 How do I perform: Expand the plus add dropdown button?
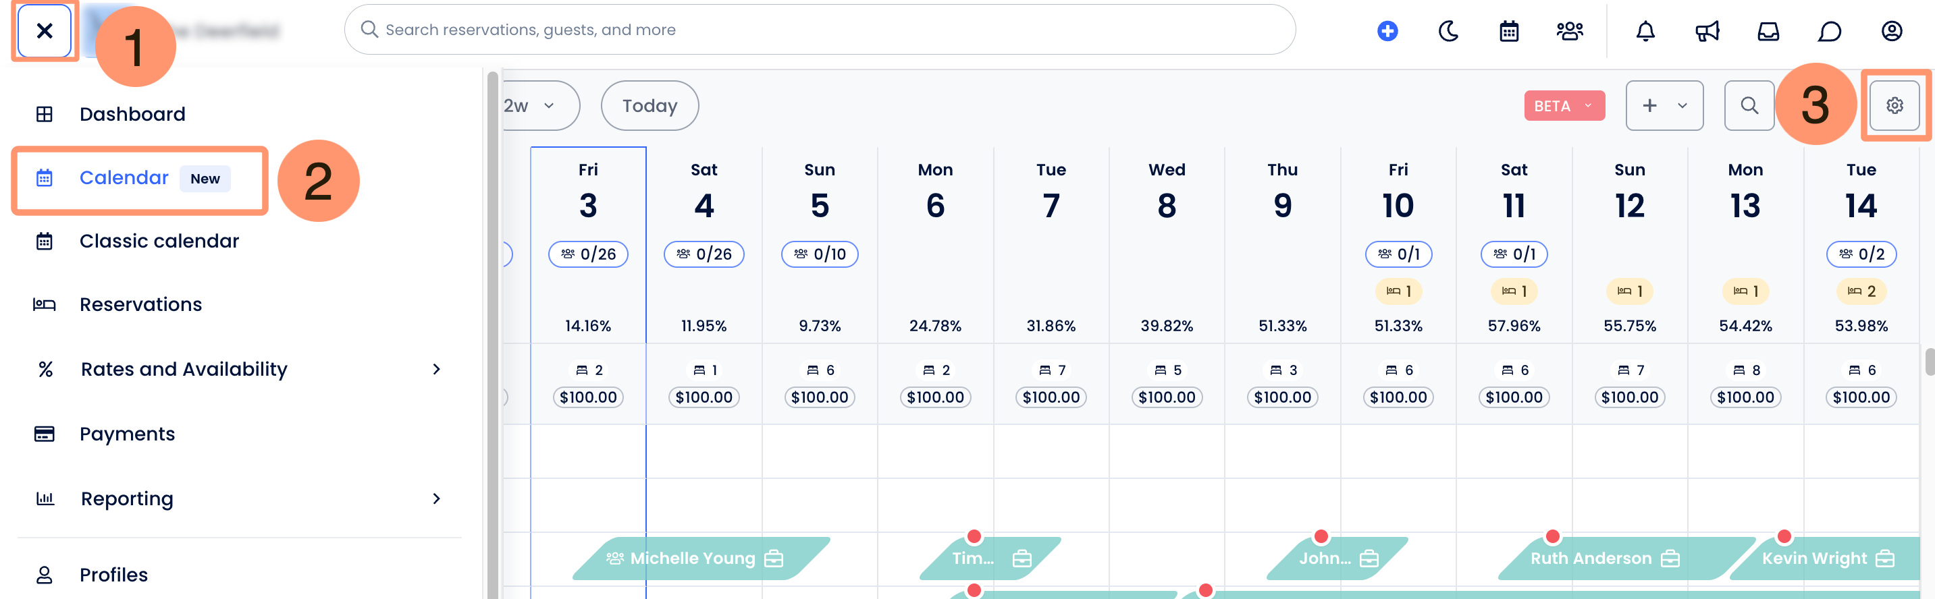coord(1664,106)
